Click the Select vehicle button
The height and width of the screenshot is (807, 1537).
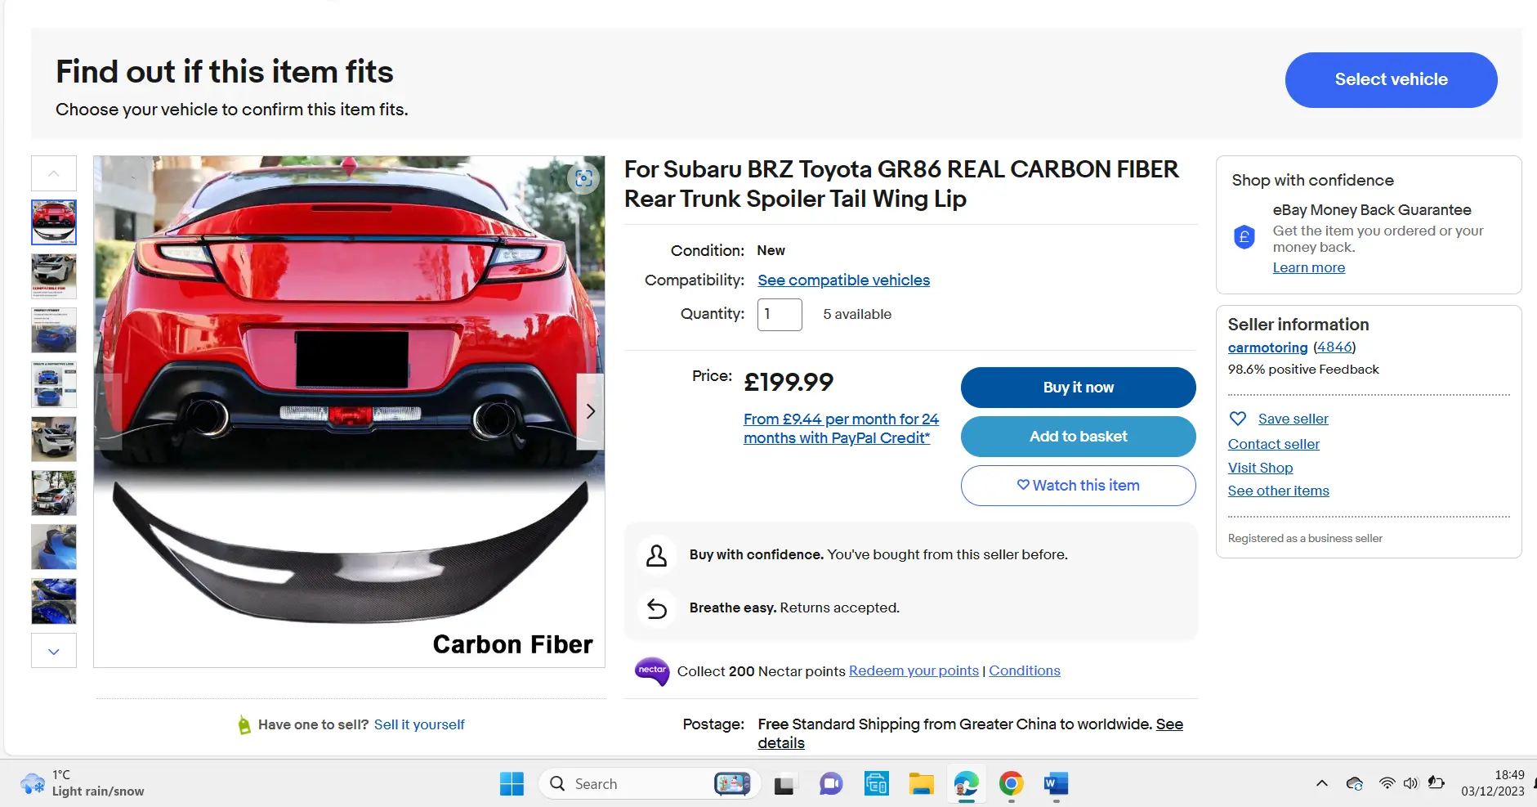[x=1391, y=80]
